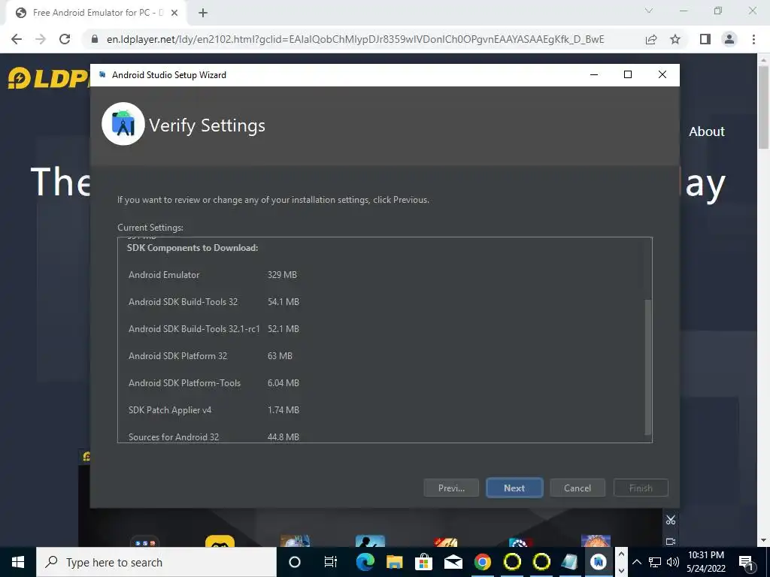This screenshot has width=770, height=577.
Task: Click the Android Studio logo icon
Action: click(123, 124)
